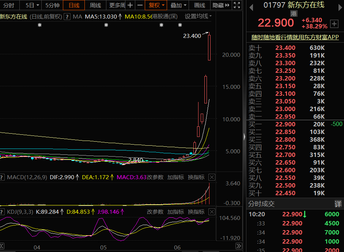Click fourth event star marker on chart

point(180,25)
